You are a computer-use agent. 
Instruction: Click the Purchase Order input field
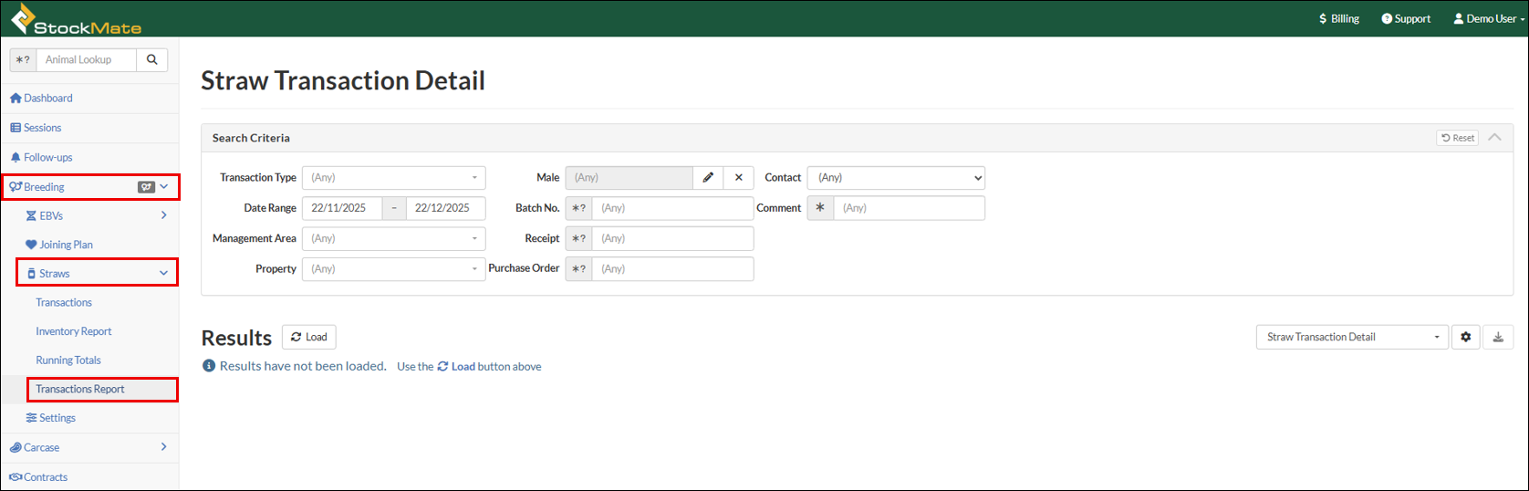coord(672,269)
